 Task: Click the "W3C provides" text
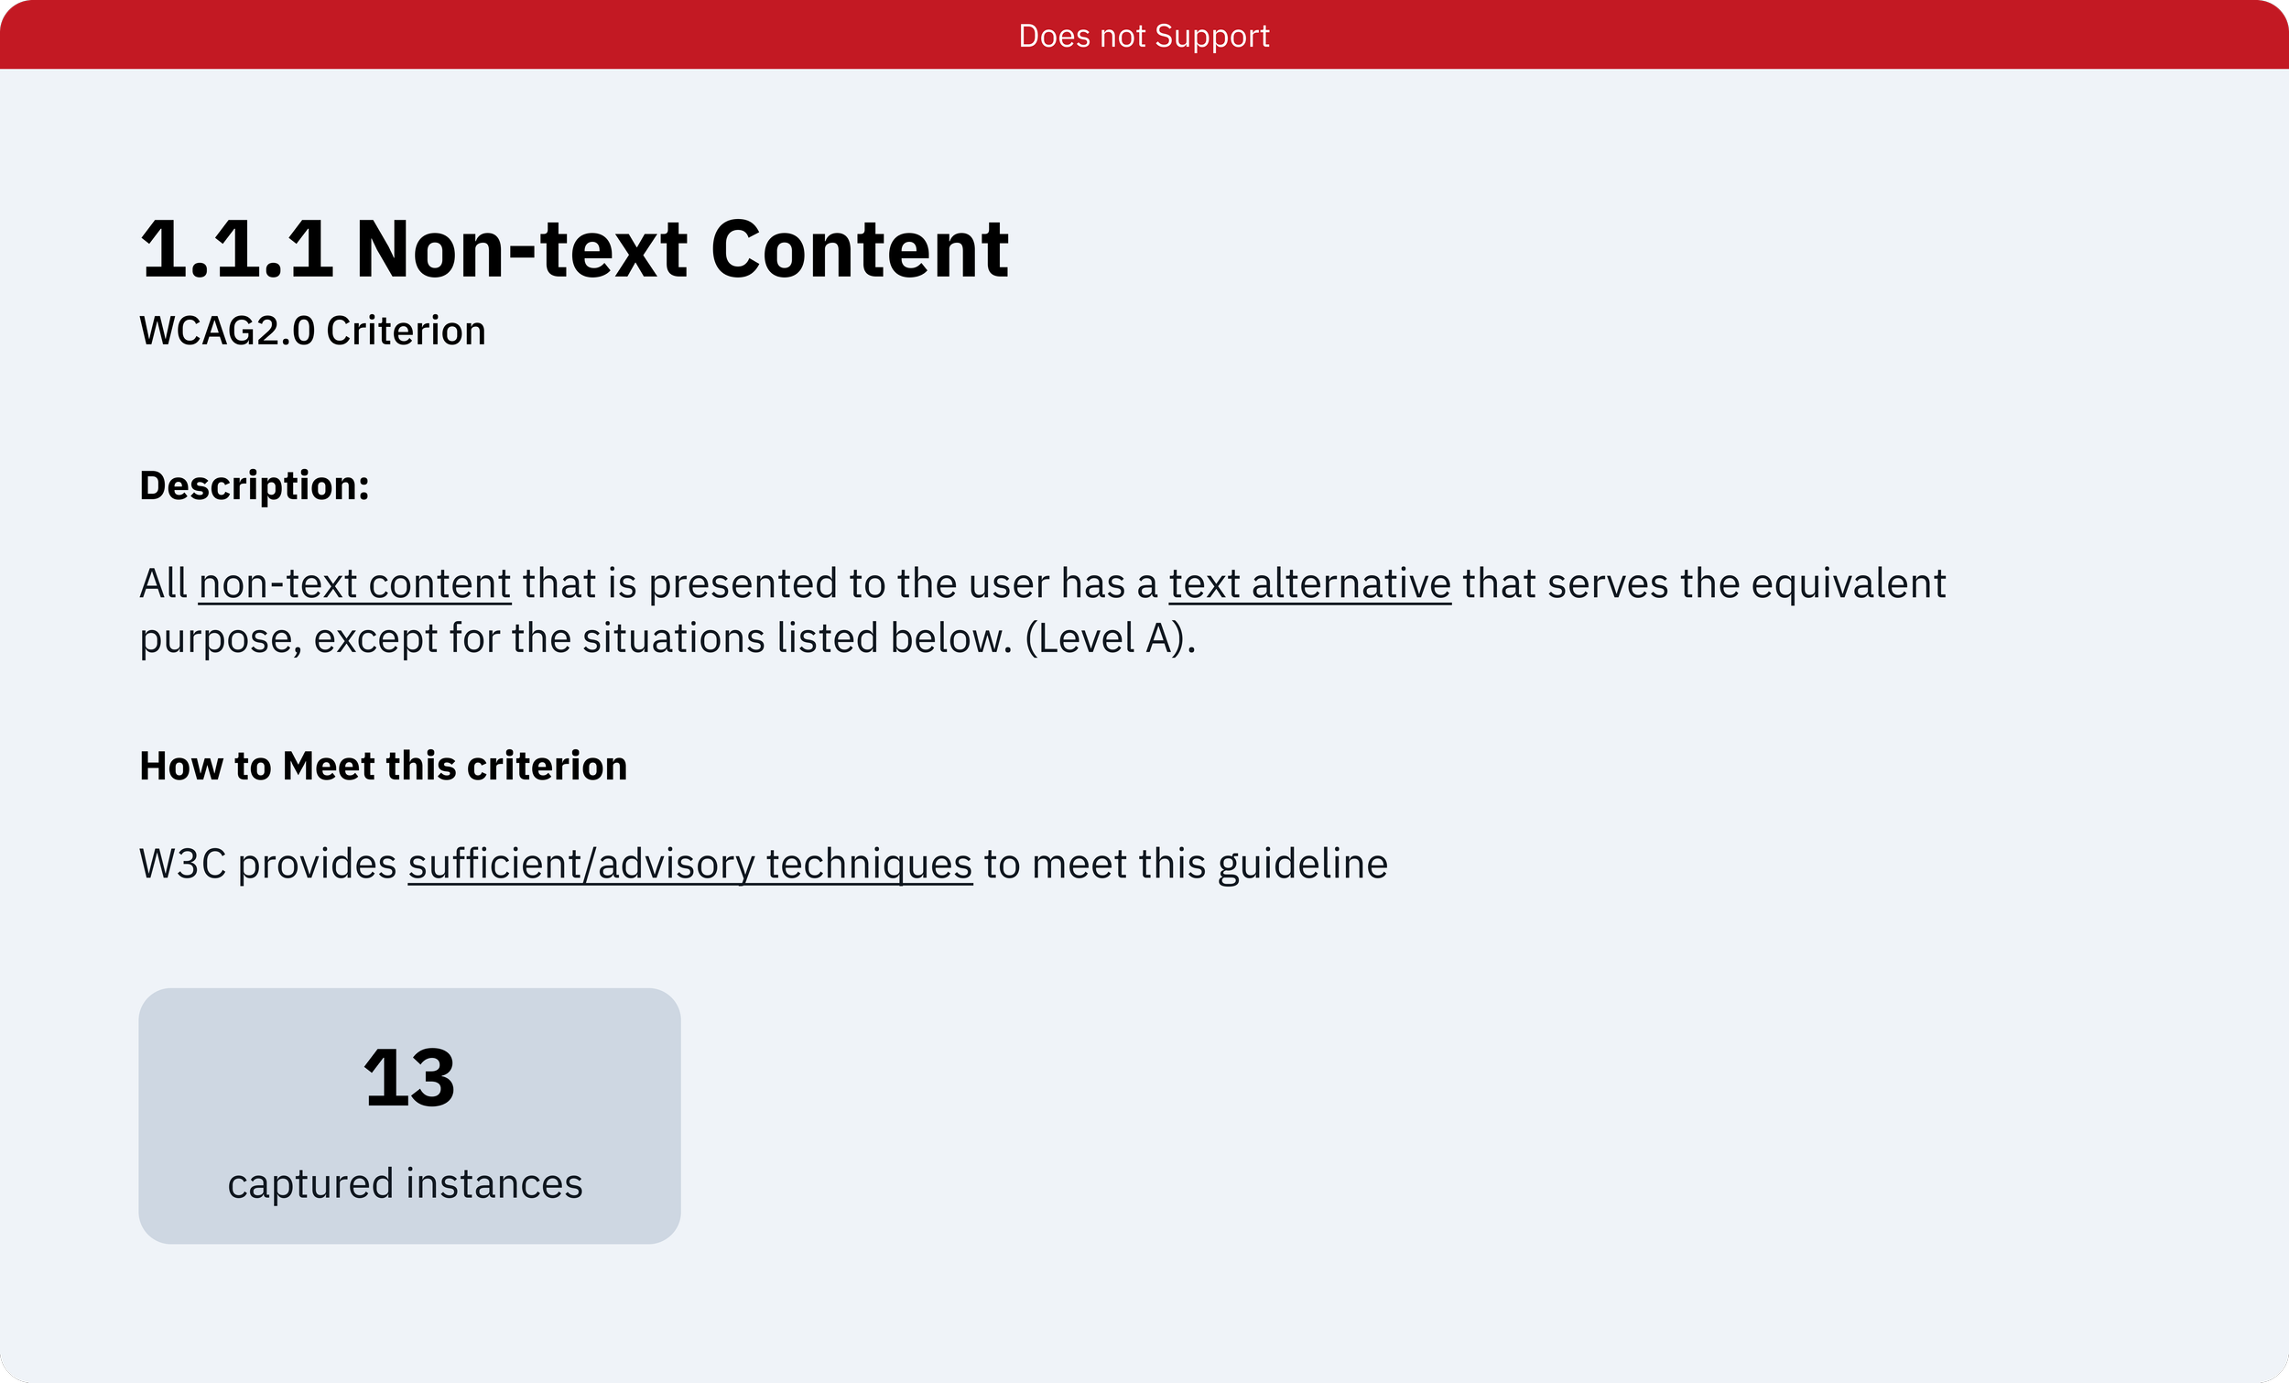click(x=268, y=865)
